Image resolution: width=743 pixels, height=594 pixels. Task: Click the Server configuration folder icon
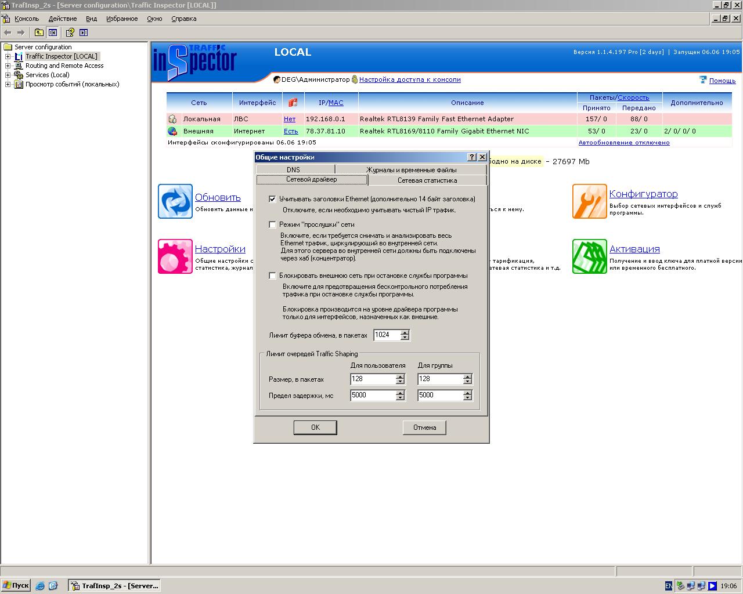[x=8, y=47]
